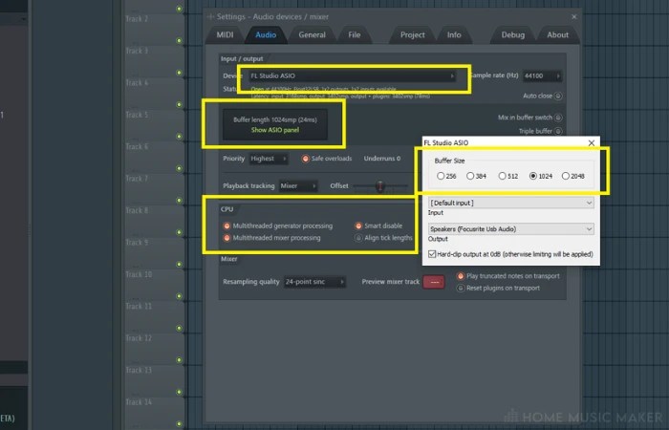Close the Settings window with the X

pos(573,16)
